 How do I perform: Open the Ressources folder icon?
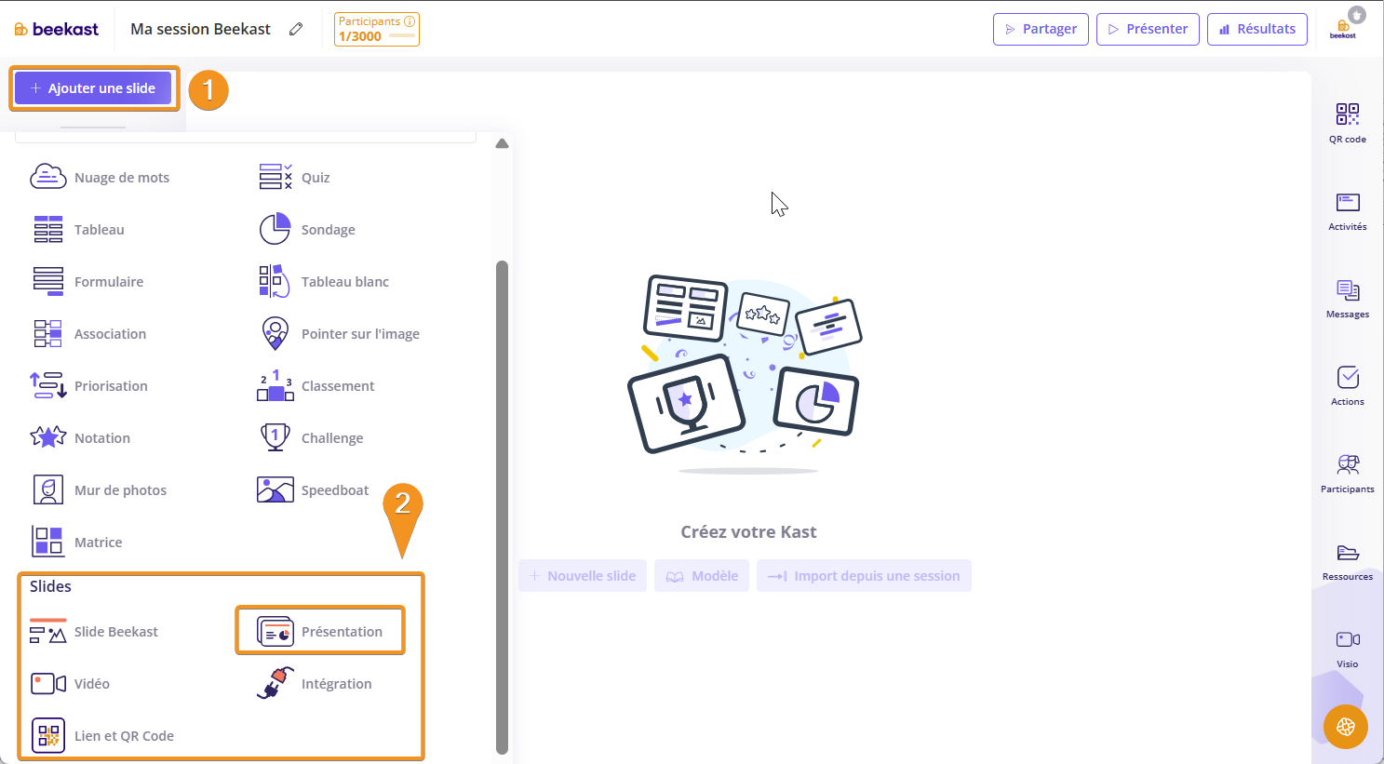click(x=1347, y=560)
